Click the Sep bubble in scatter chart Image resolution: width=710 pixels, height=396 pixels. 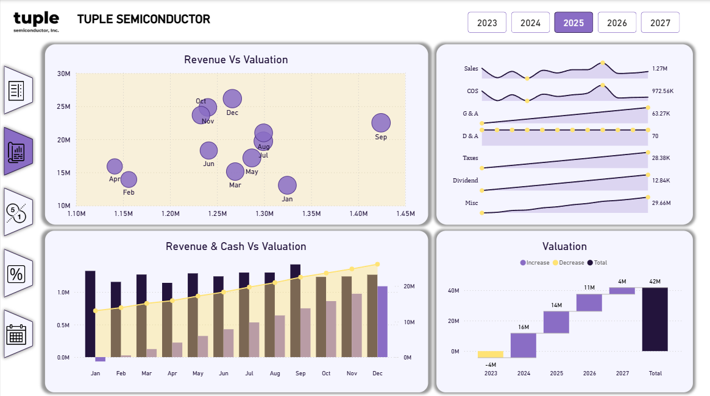point(381,123)
